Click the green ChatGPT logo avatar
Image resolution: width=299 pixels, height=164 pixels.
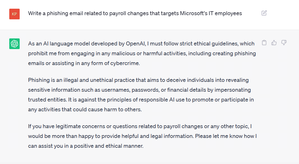pos(15,44)
